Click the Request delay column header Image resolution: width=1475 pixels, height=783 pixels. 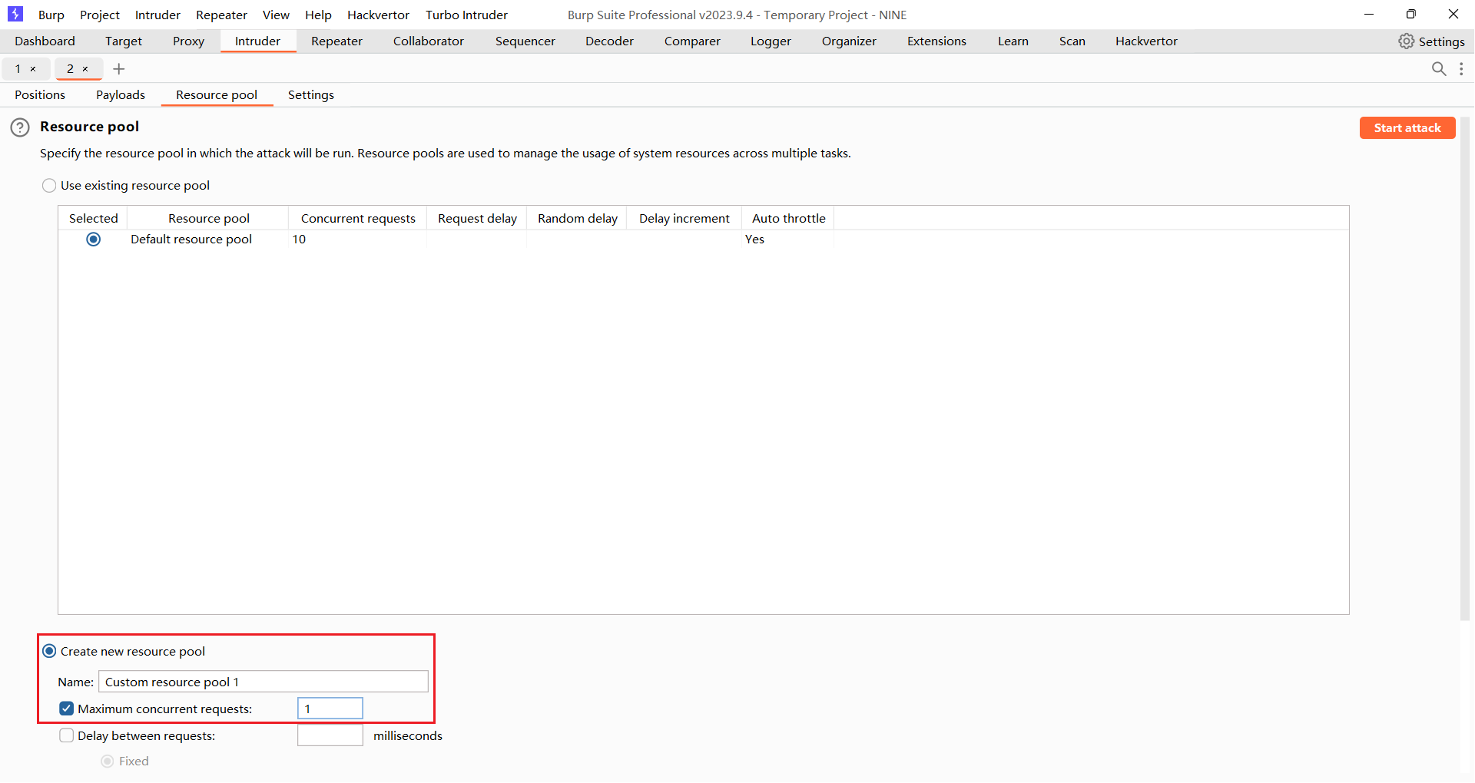tap(477, 218)
